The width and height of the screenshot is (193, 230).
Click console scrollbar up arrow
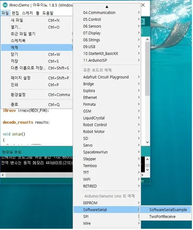coord(148,159)
